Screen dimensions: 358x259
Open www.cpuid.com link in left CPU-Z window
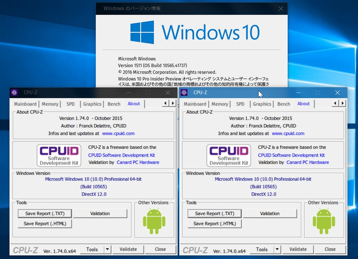tap(118, 134)
